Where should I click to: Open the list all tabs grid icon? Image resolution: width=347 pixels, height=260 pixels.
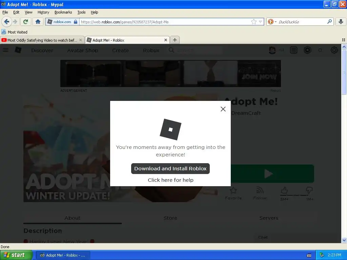pos(344,40)
